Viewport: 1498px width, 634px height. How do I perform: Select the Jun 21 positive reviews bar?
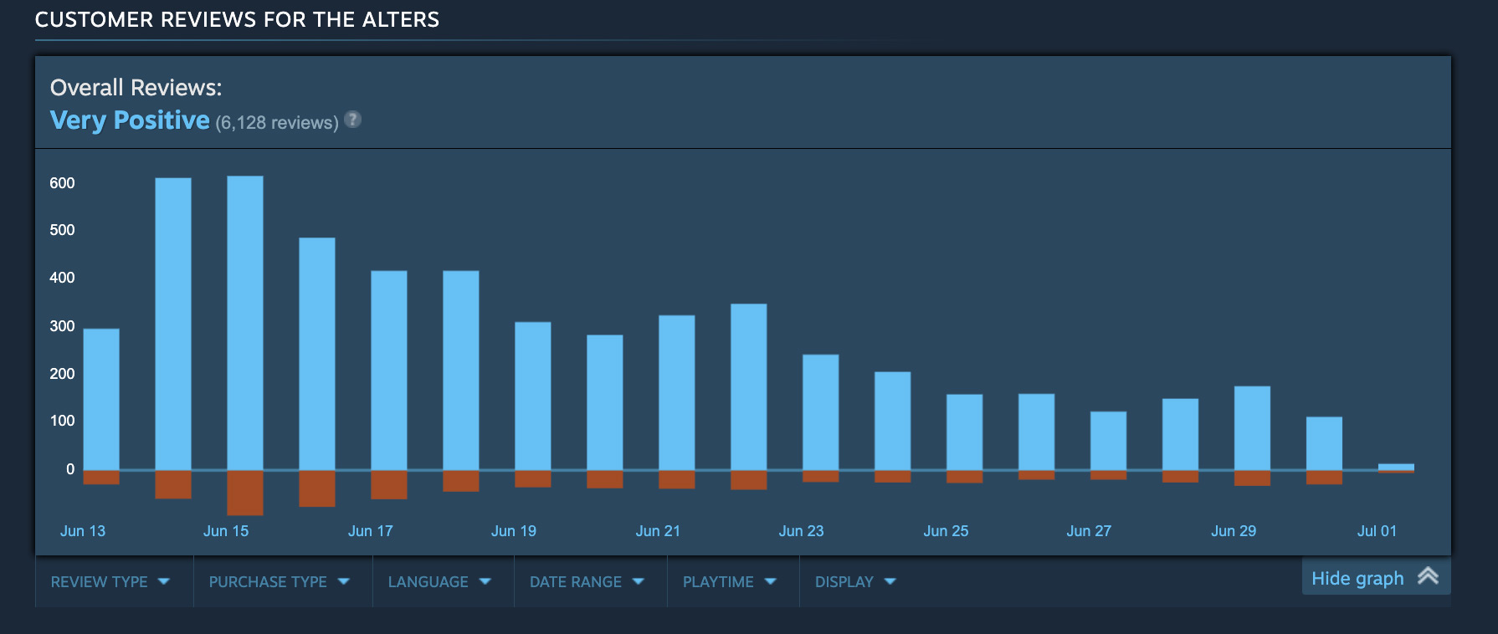tap(677, 392)
